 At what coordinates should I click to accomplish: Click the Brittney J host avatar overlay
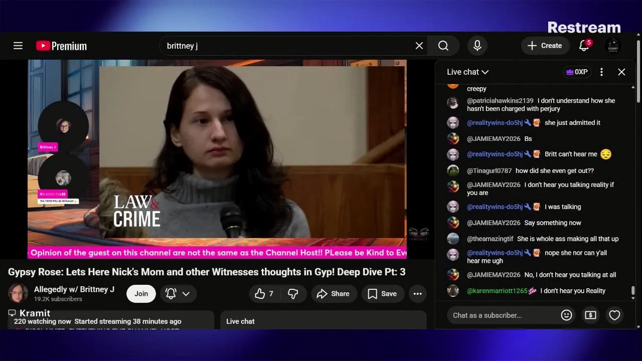point(63,126)
